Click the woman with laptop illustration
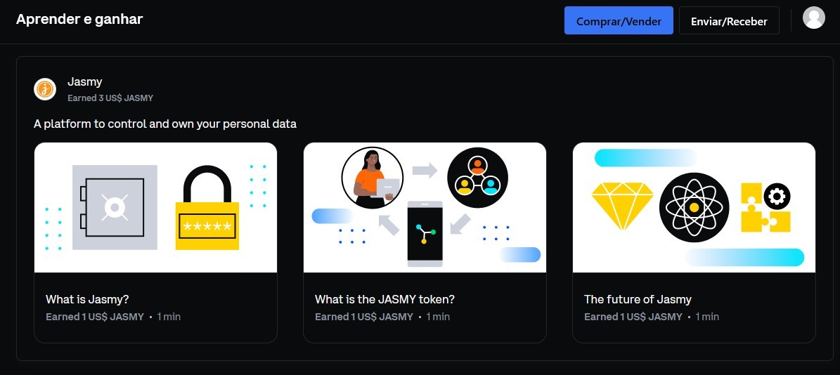This screenshot has height=375, width=840. pyautogui.click(x=373, y=178)
